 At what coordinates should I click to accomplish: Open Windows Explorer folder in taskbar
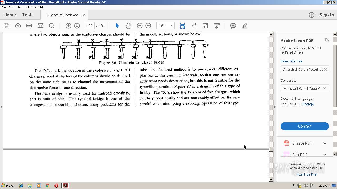30,186
